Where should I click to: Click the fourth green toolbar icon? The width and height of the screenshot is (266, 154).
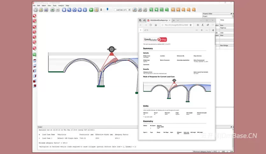click(x=167, y=10)
